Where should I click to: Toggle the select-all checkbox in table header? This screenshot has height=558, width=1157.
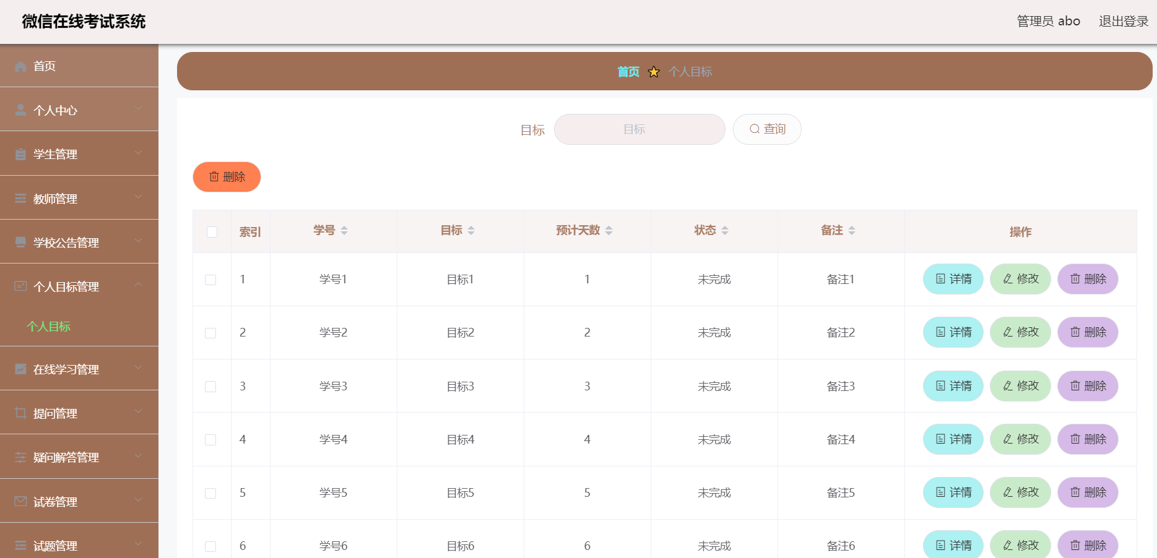pyautogui.click(x=212, y=232)
